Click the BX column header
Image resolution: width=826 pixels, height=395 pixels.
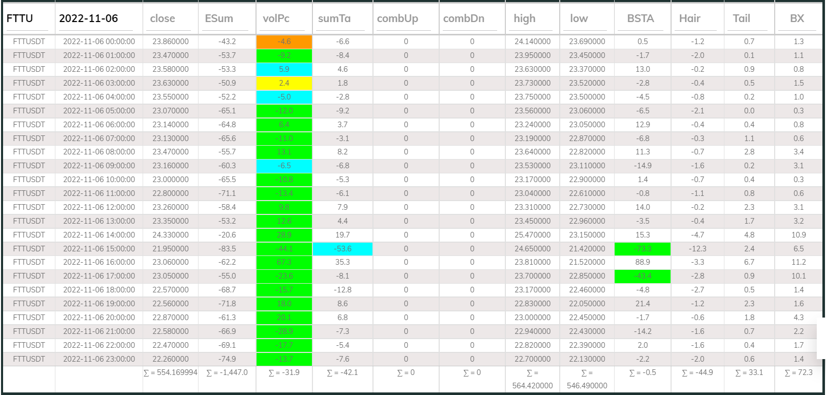coord(797,18)
